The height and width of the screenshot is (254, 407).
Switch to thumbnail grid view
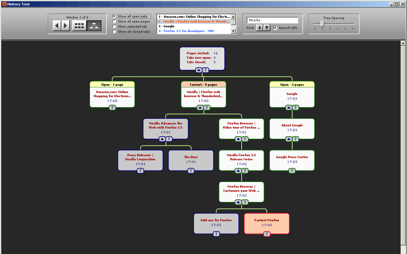click(x=79, y=26)
